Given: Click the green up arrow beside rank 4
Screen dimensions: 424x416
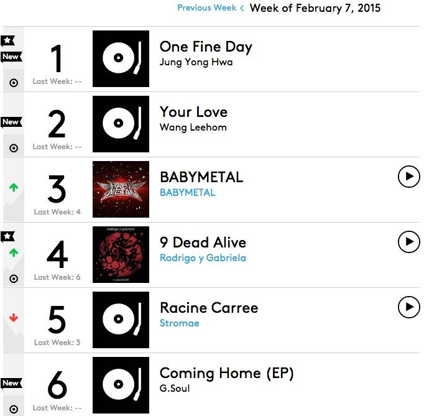Looking at the screenshot, I should (14, 252).
